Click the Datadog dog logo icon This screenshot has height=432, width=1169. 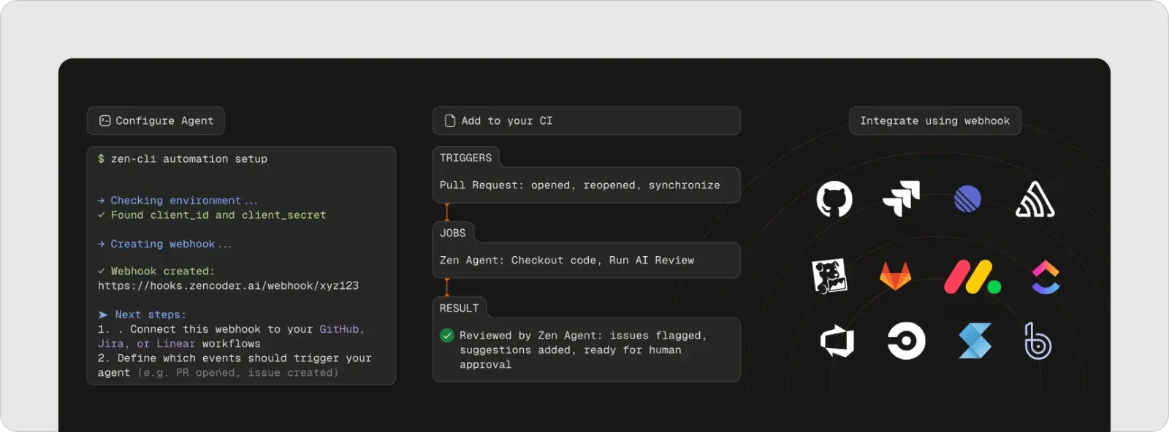coord(830,276)
